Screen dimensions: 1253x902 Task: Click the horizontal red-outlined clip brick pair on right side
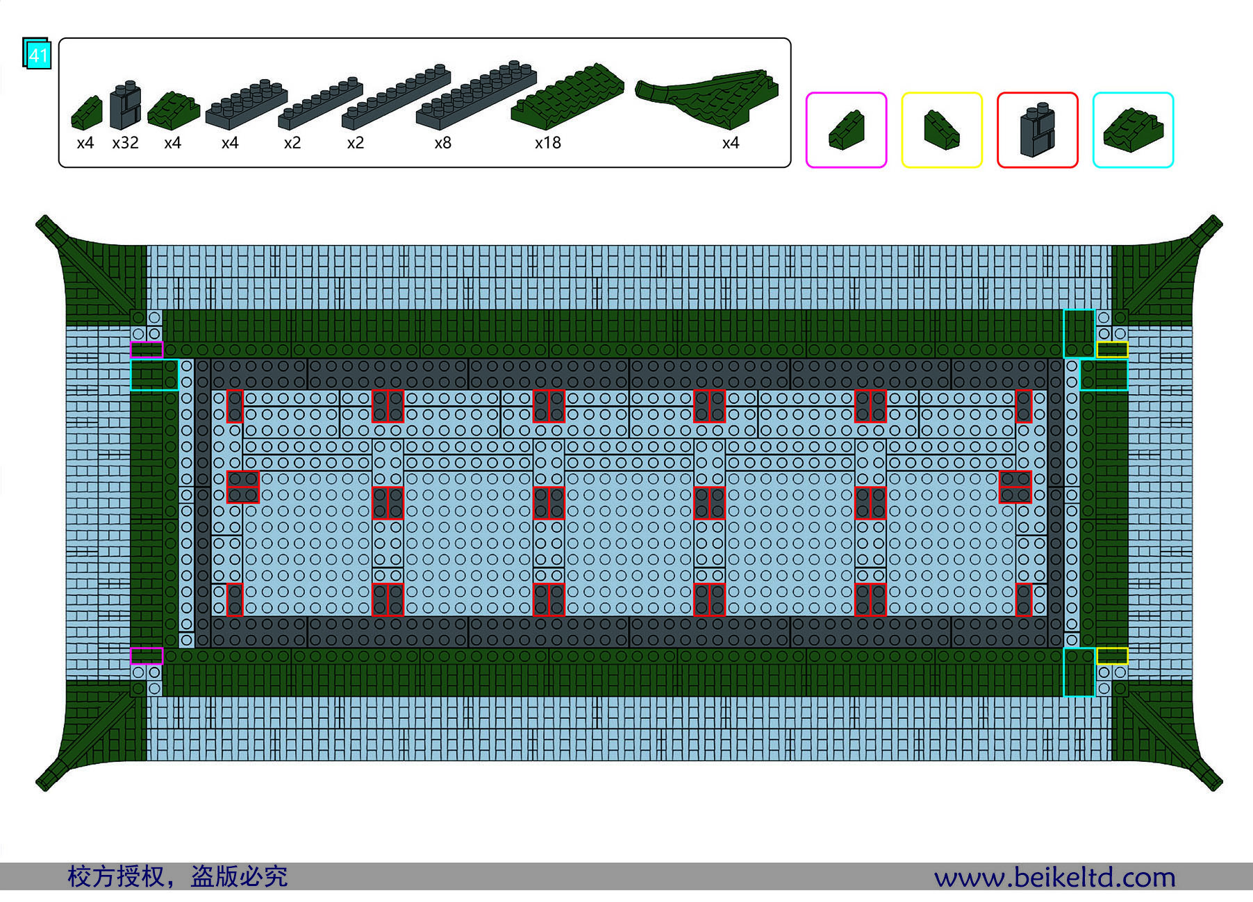[x=1015, y=486]
